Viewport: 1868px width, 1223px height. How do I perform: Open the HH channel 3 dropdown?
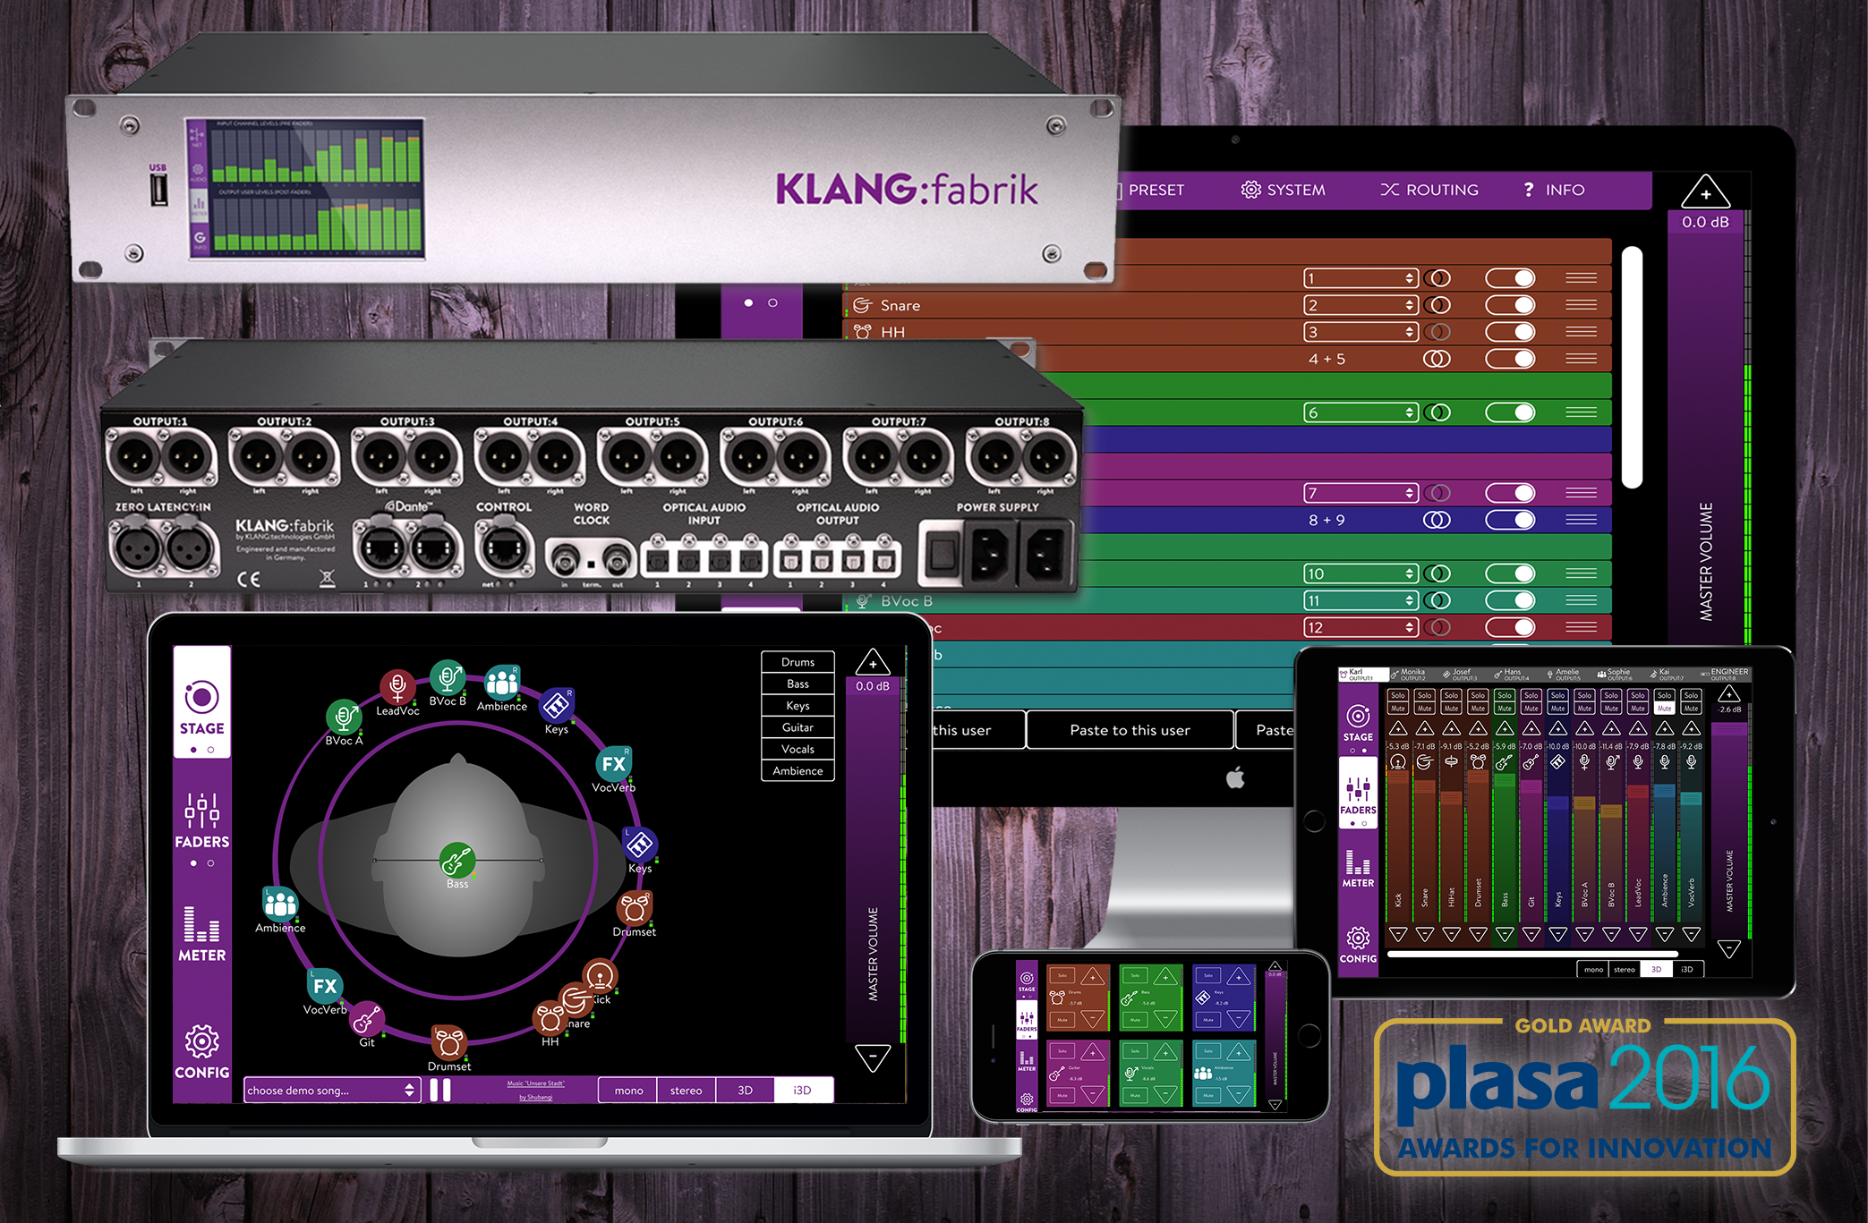1360,332
